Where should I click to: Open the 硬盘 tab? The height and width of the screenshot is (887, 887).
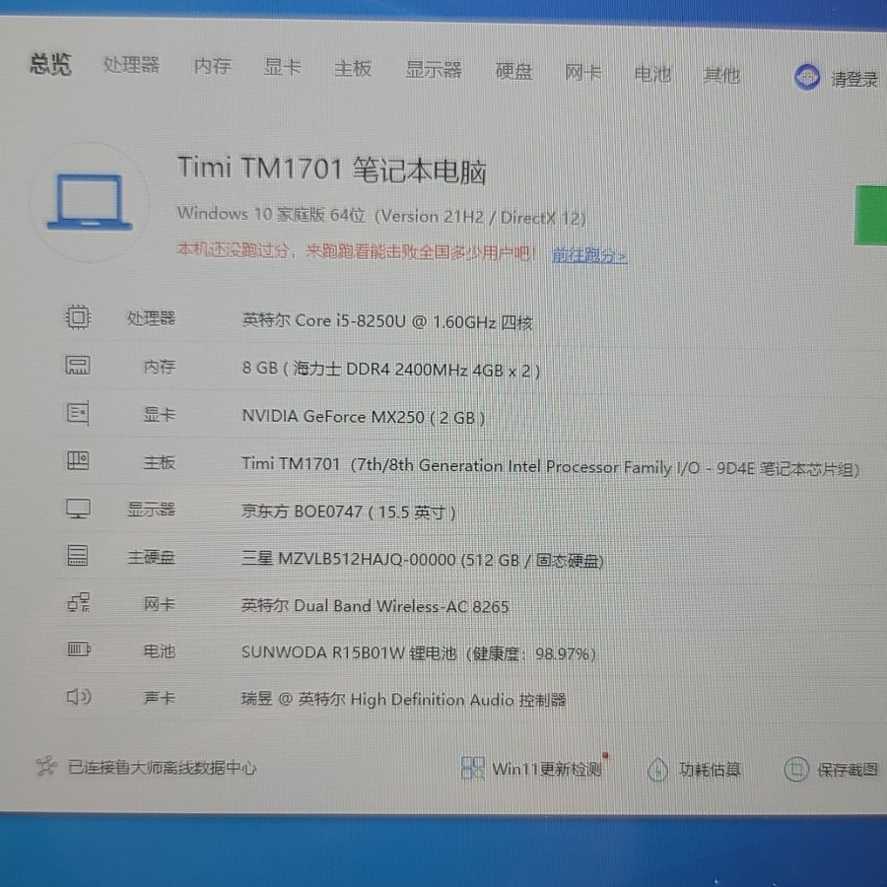click(513, 71)
